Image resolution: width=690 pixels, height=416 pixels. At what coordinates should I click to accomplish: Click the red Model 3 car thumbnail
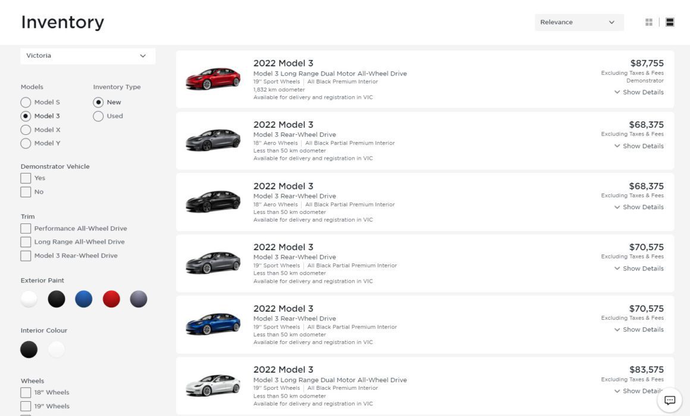click(213, 79)
